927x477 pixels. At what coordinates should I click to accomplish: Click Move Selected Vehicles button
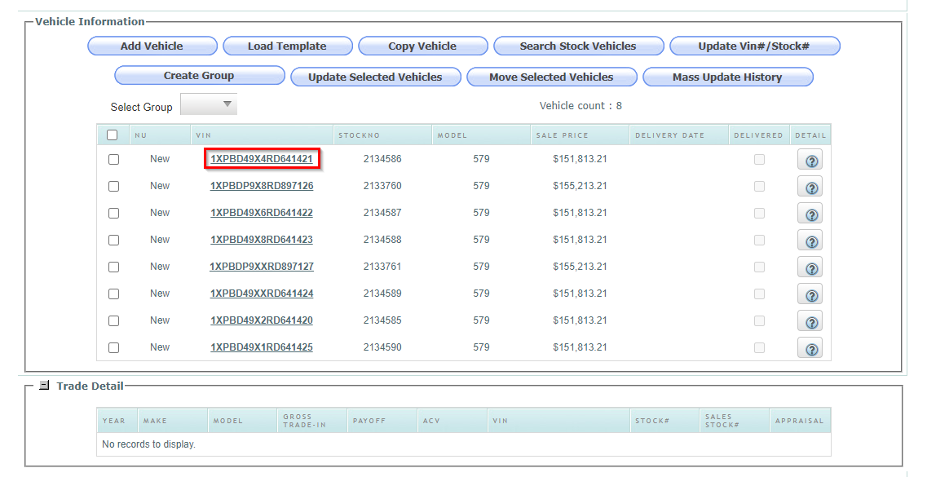point(552,77)
